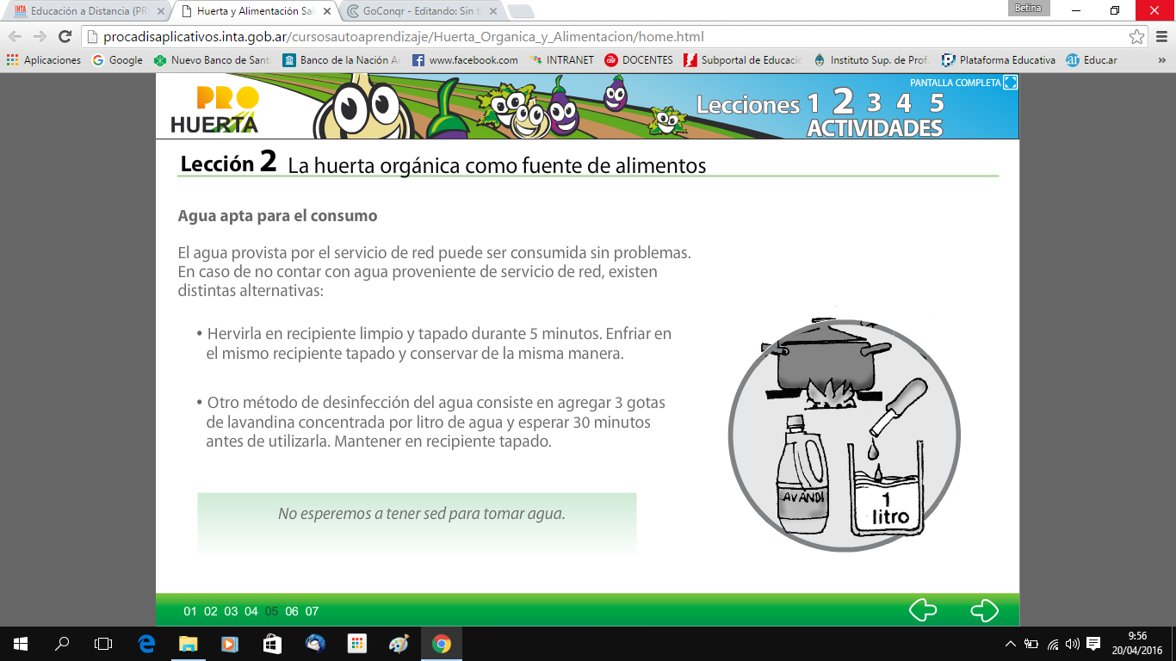Open the Google bookmark
Image resolution: width=1176 pixels, height=661 pixels.
(x=117, y=60)
